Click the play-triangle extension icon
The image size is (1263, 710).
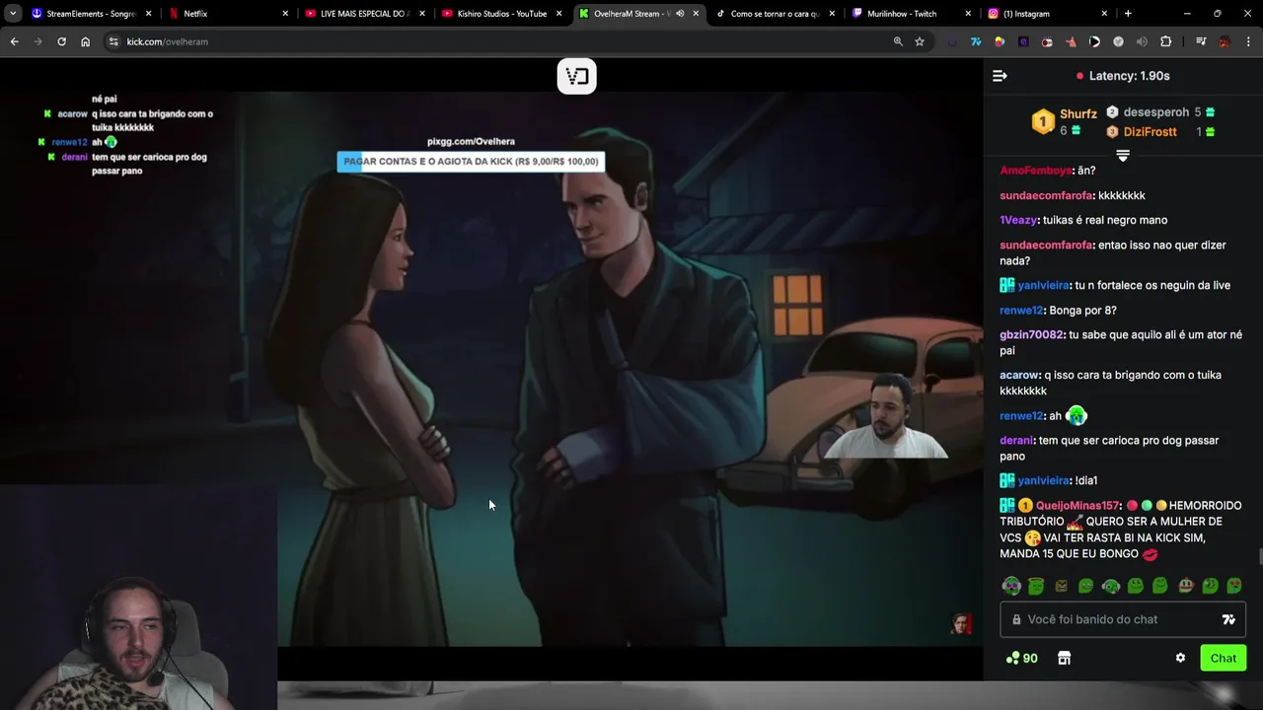coord(1094,41)
